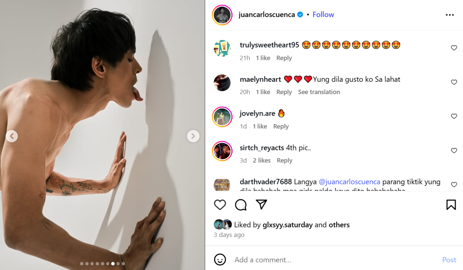Screen dimensions: 463x270
Task: Share the post via paper plane icon
Action: pyautogui.click(x=262, y=204)
